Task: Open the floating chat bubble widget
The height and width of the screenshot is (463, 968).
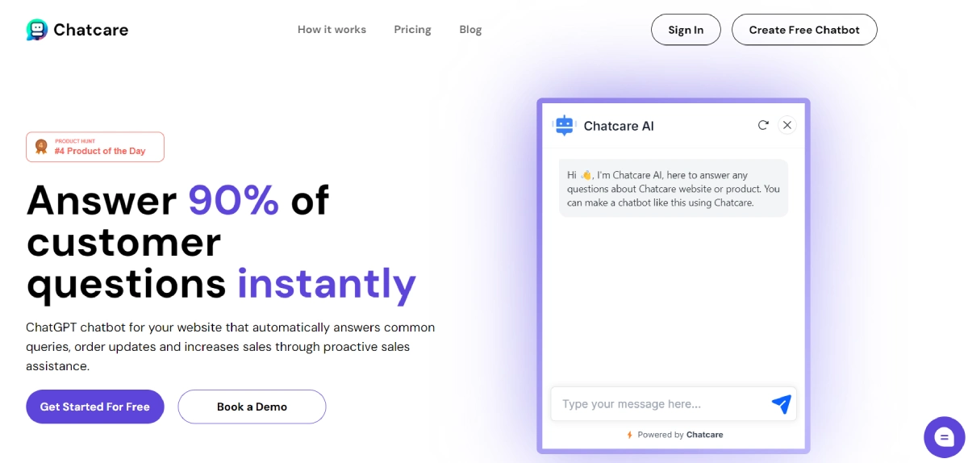Action: (944, 436)
